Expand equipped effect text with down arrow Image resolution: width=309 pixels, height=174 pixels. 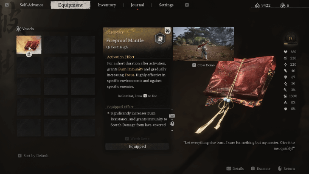[172, 130]
